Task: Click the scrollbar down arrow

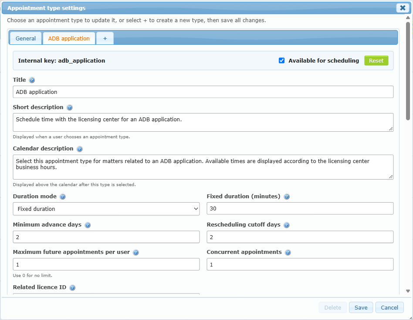Action: (408, 291)
